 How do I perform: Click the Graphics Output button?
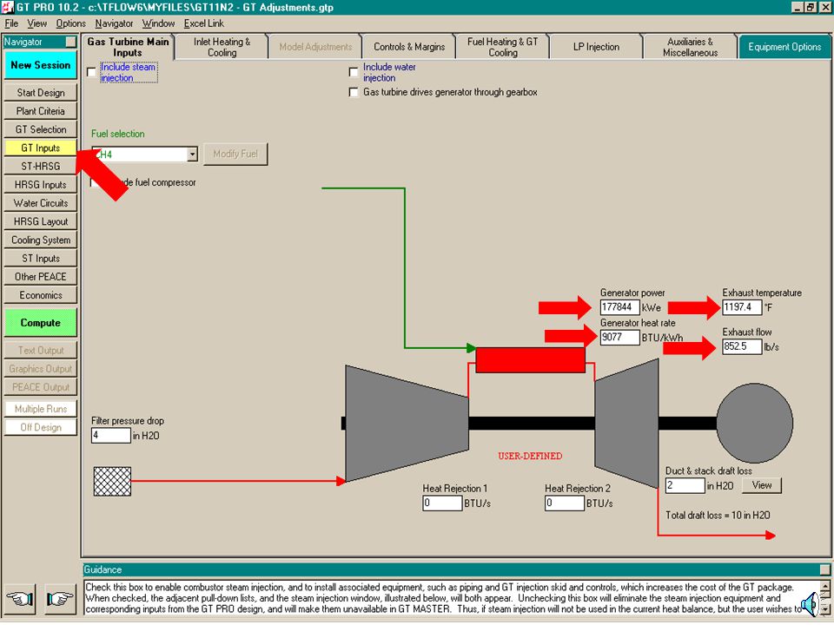41,369
